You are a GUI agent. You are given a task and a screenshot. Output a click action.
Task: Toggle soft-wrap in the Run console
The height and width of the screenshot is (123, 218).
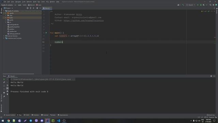point(7,85)
